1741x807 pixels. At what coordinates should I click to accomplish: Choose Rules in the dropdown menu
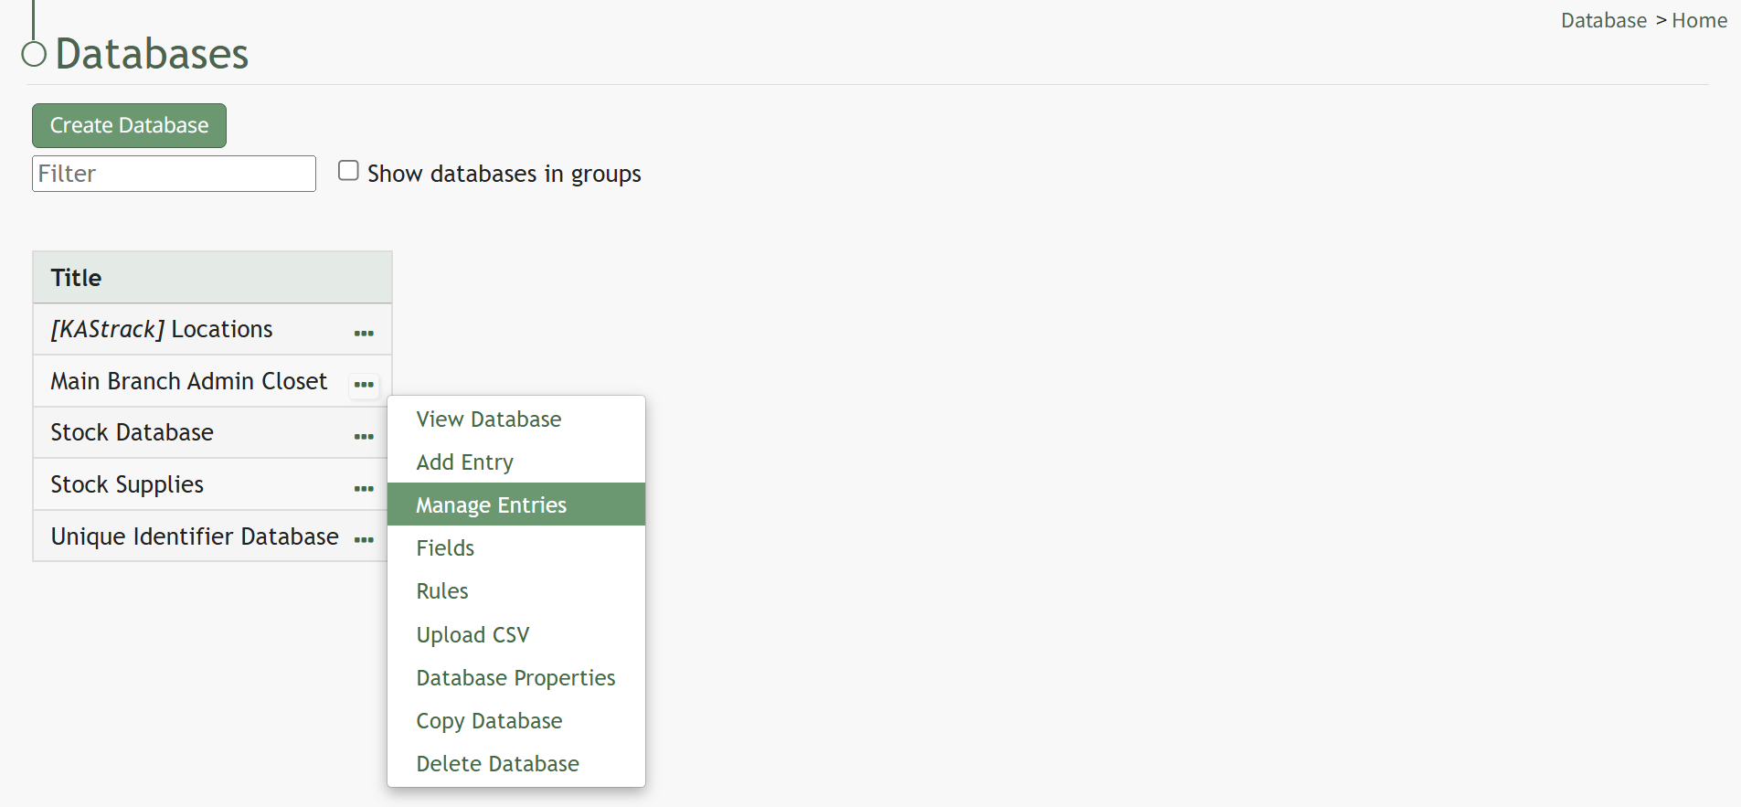click(516, 590)
